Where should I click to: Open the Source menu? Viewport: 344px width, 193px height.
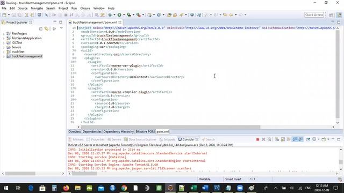pos(23,9)
